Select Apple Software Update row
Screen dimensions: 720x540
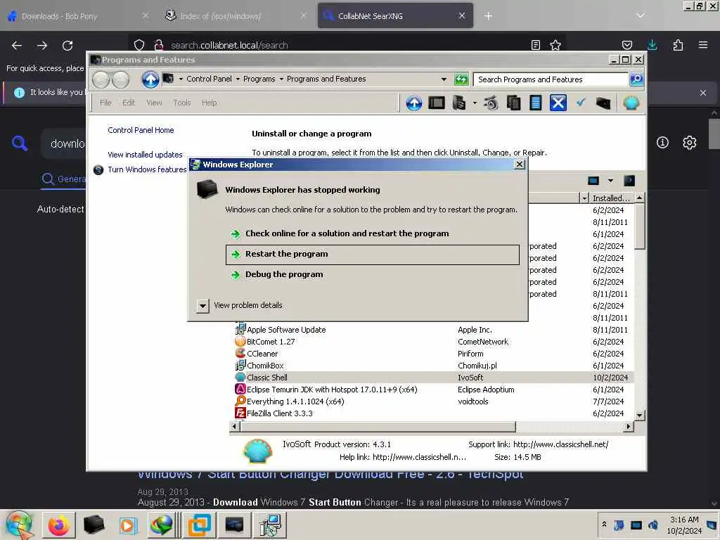286,330
